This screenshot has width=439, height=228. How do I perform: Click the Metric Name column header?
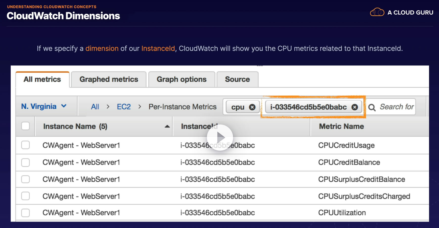341,126
